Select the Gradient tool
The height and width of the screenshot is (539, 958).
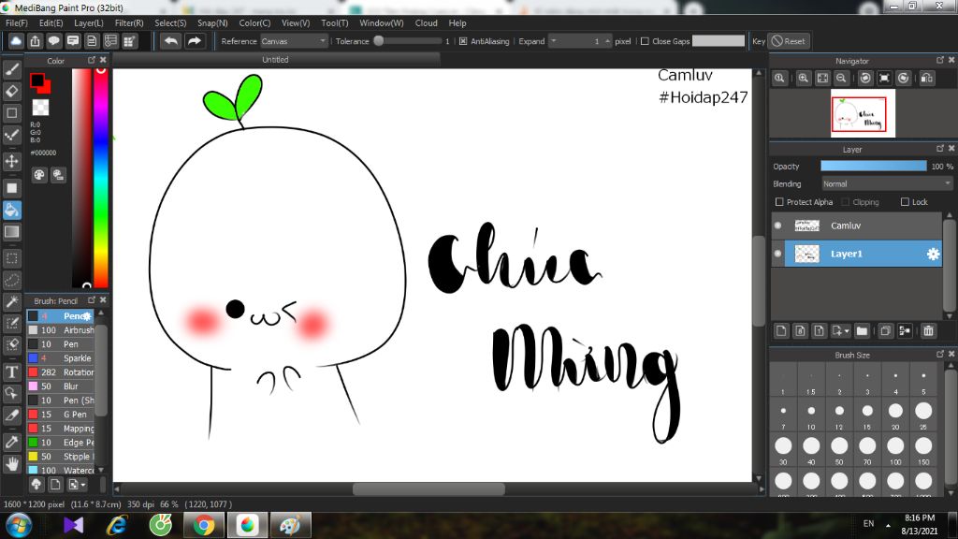click(x=11, y=232)
